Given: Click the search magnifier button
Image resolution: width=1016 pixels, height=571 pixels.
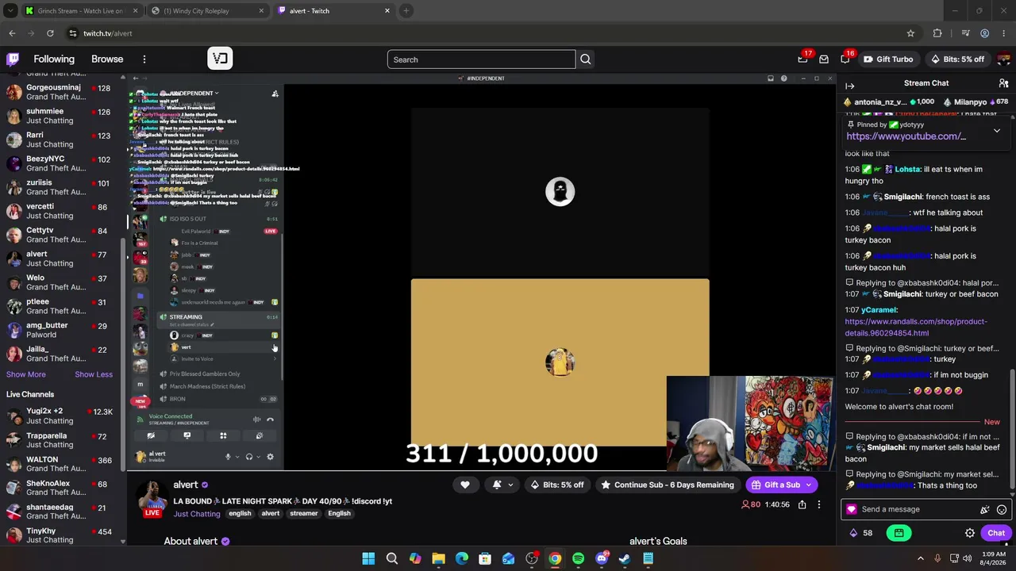Looking at the screenshot, I should coord(585,59).
